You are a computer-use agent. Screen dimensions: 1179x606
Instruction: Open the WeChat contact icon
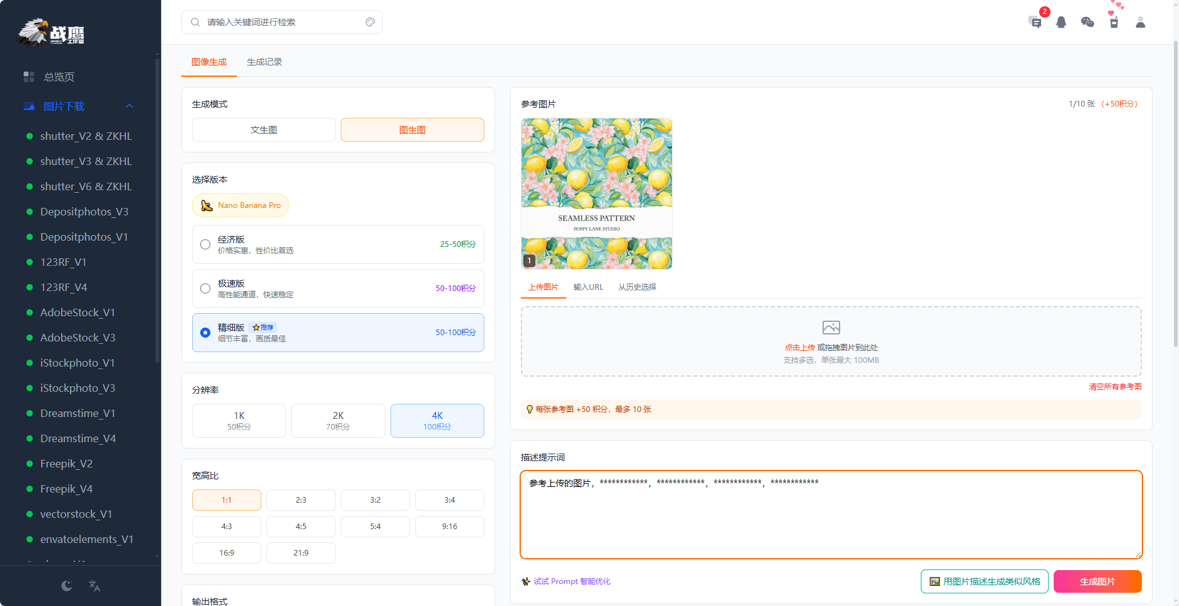(x=1088, y=23)
